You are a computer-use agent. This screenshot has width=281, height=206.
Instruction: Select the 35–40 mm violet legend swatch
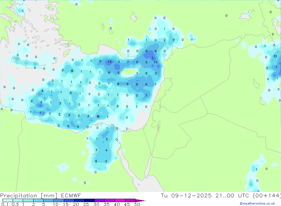(110, 200)
